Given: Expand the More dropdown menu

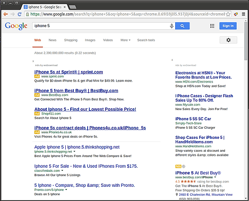Looking at the screenshot, I should [x=125, y=40].
